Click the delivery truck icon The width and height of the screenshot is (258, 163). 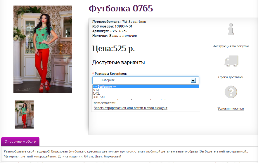coord(231,61)
